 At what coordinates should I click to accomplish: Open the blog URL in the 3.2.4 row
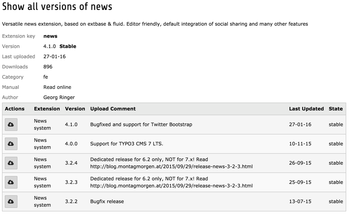coord(171,167)
